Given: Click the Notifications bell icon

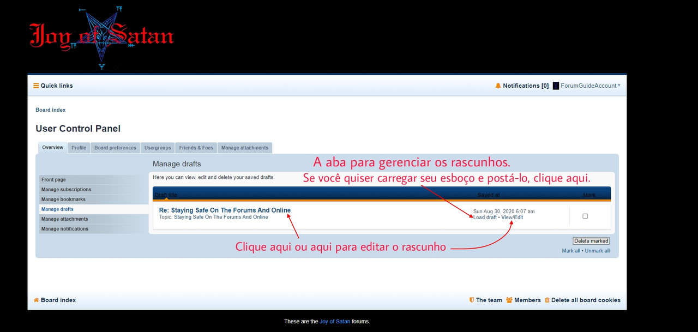Looking at the screenshot, I should 498,86.
